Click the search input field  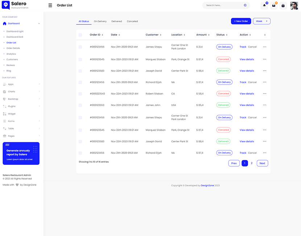223,5
